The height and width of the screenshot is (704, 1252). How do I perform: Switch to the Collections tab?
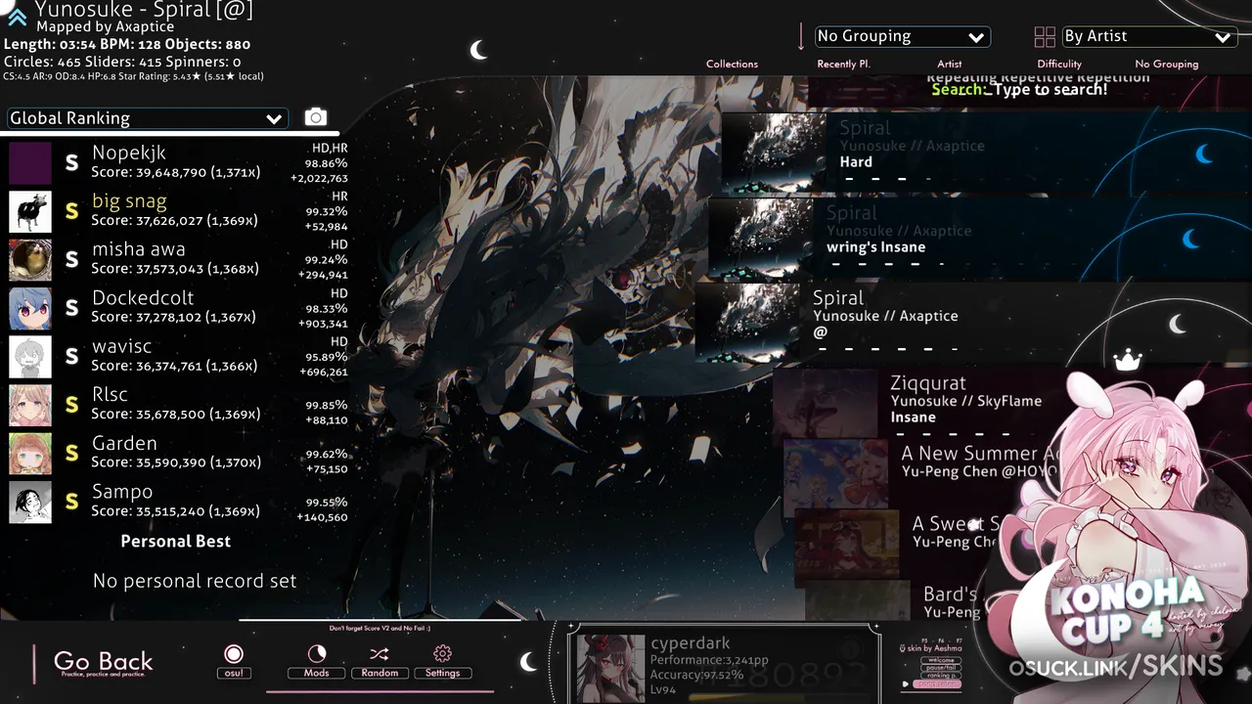[732, 64]
